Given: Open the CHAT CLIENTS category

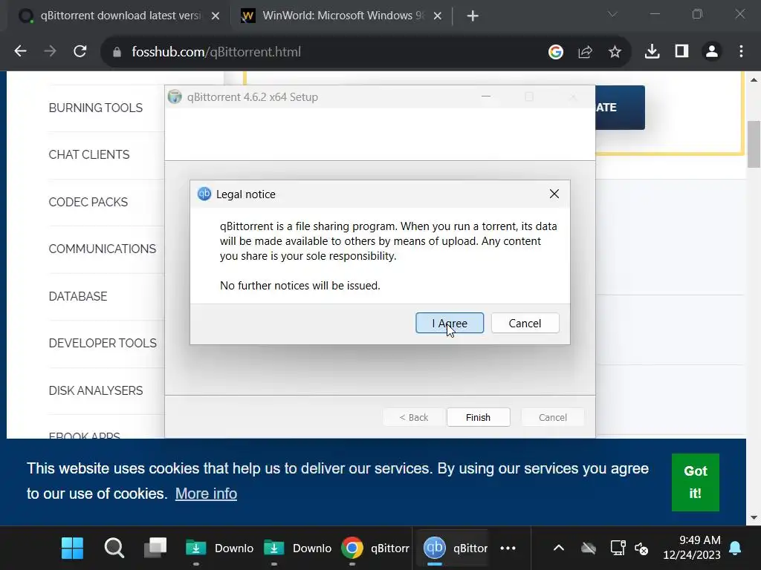Looking at the screenshot, I should pyautogui.click(x=89, y=154).
